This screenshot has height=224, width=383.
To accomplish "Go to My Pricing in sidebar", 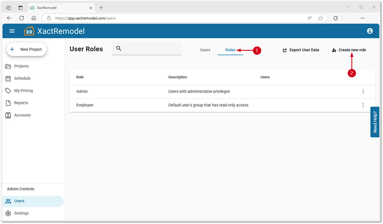I will pyautogui.click(x=23, y=91).
